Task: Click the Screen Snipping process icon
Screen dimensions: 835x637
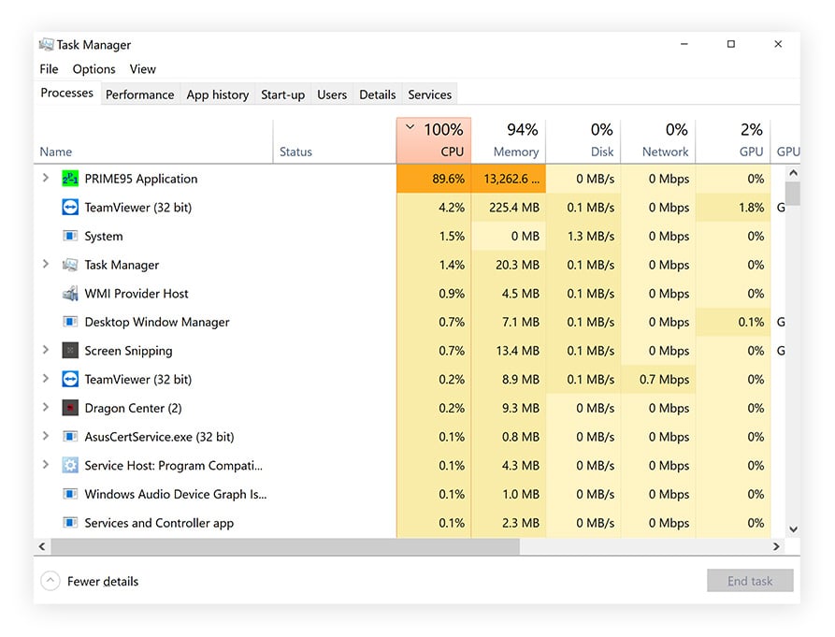Action: point(70,351)
